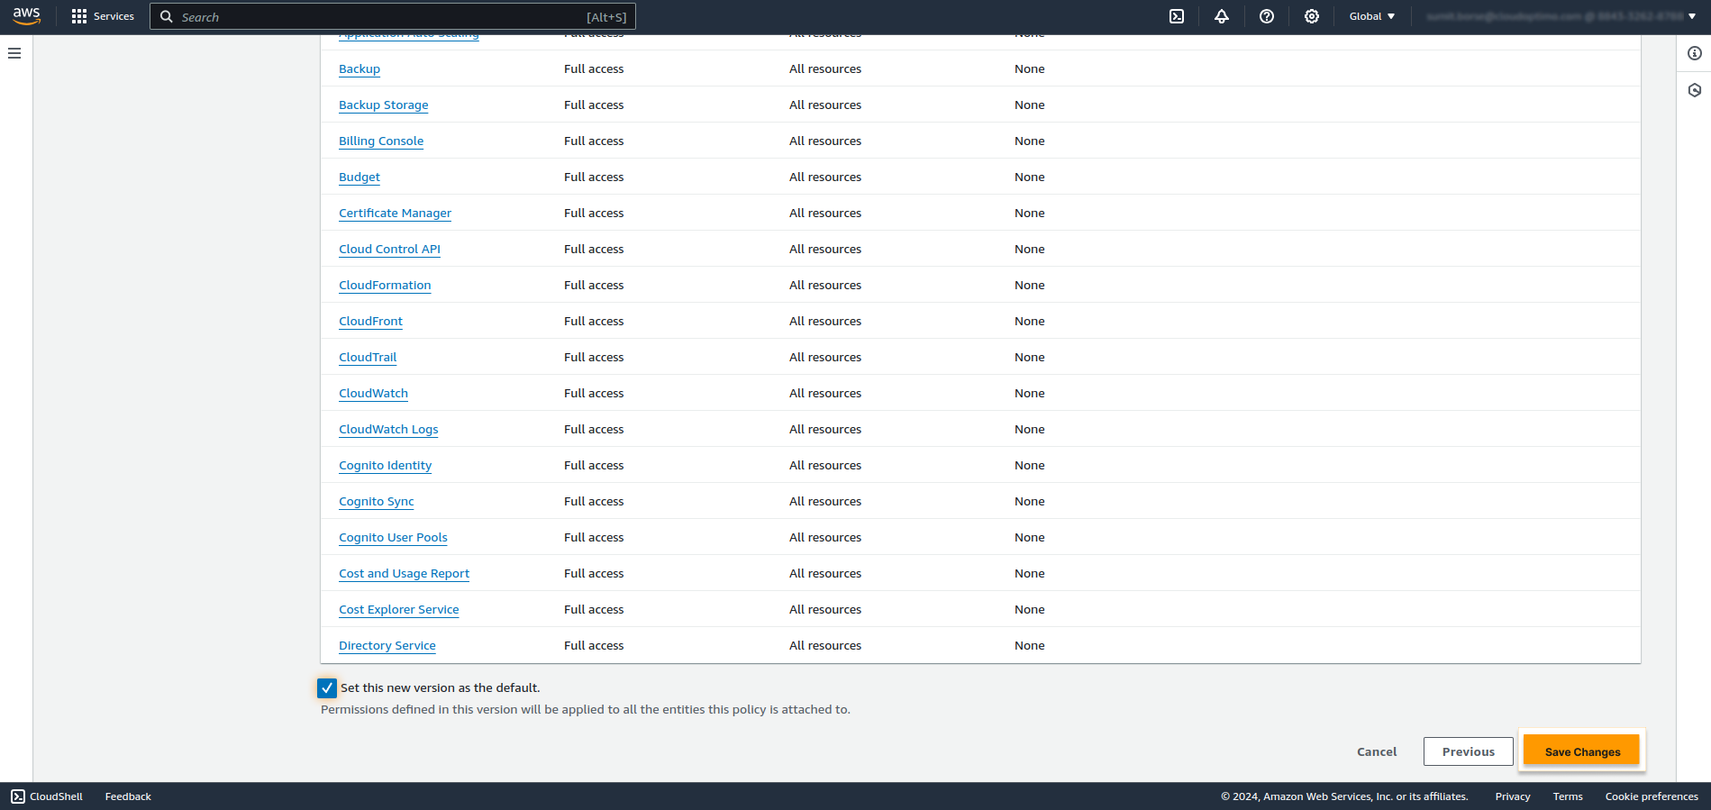1711x810 pixels.
Task: Click Full access in the Budget row
Action: tap(594, 177)
